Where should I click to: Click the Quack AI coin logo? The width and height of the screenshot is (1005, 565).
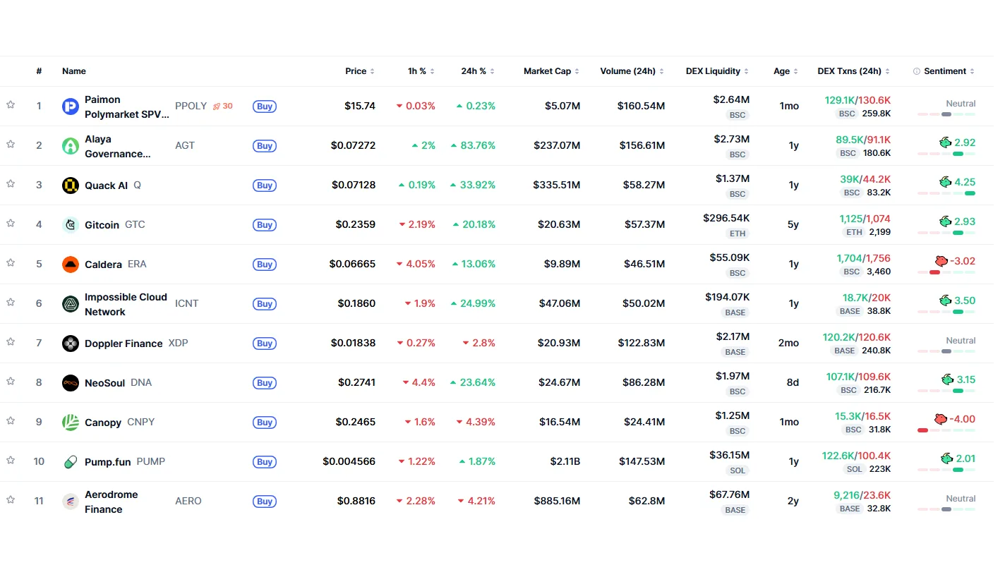70,186
